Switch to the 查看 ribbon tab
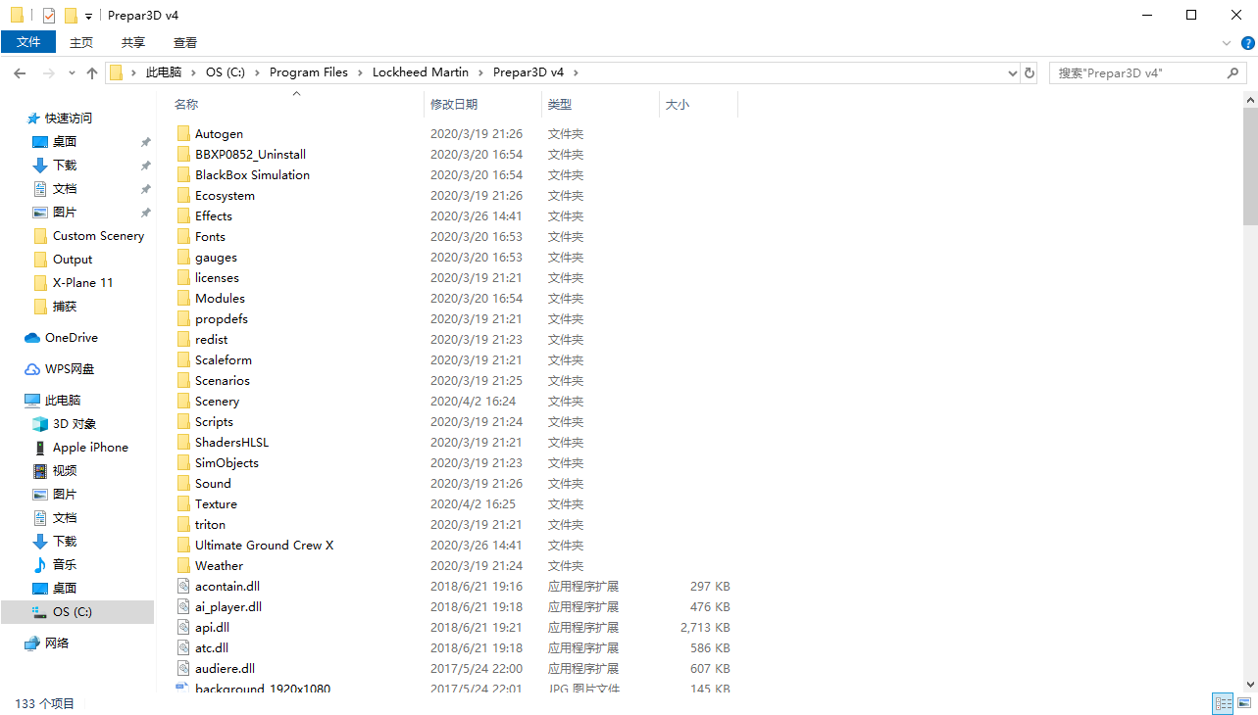Screen dimensions: 1258x715 coord(185,42)
